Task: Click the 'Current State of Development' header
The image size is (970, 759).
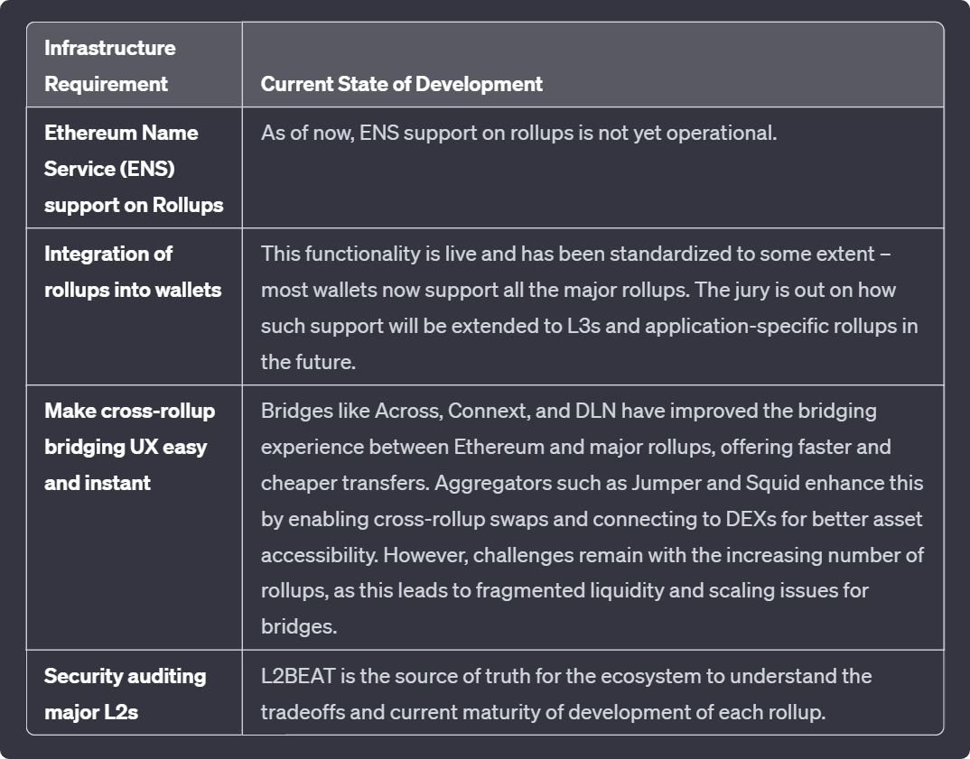Action: [x=401, y=84]
